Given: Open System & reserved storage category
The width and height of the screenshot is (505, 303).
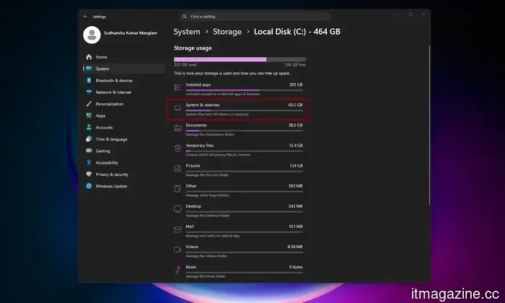Looking at the screenshot, I should (238, 109).
